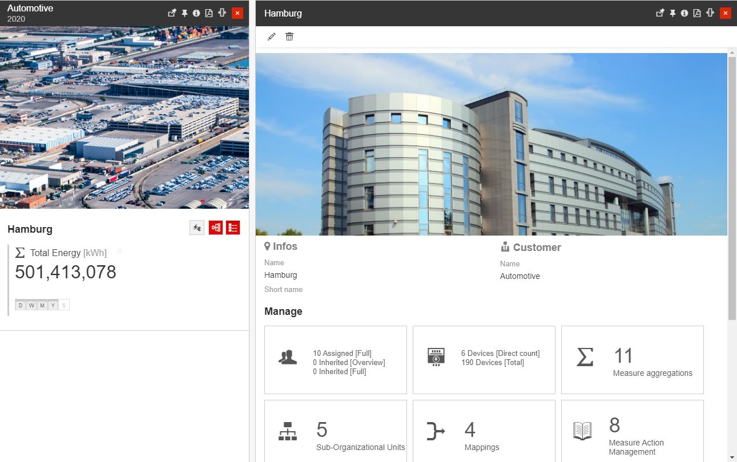Select the M (month) period button
737x462 pixels.
[42, 306]
